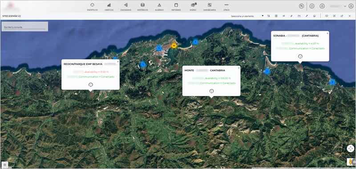Viewport: 356px width, 169px height.
Task: Click the folder icon in map toolbar
Action: point(299,16)
